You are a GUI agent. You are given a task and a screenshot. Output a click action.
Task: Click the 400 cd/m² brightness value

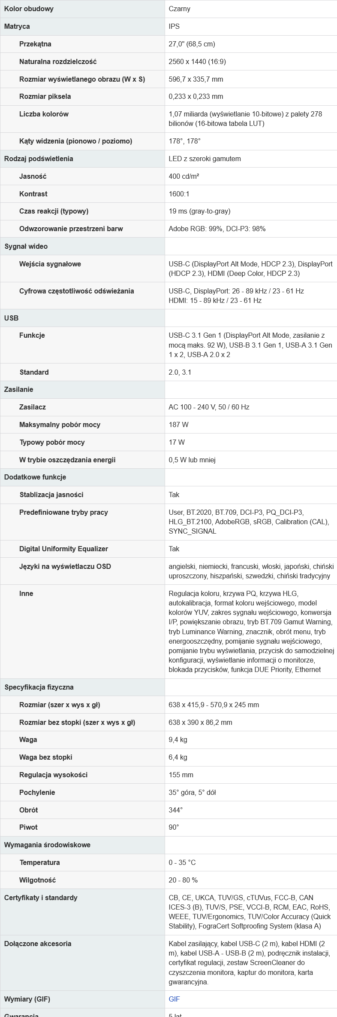(184, 176)
